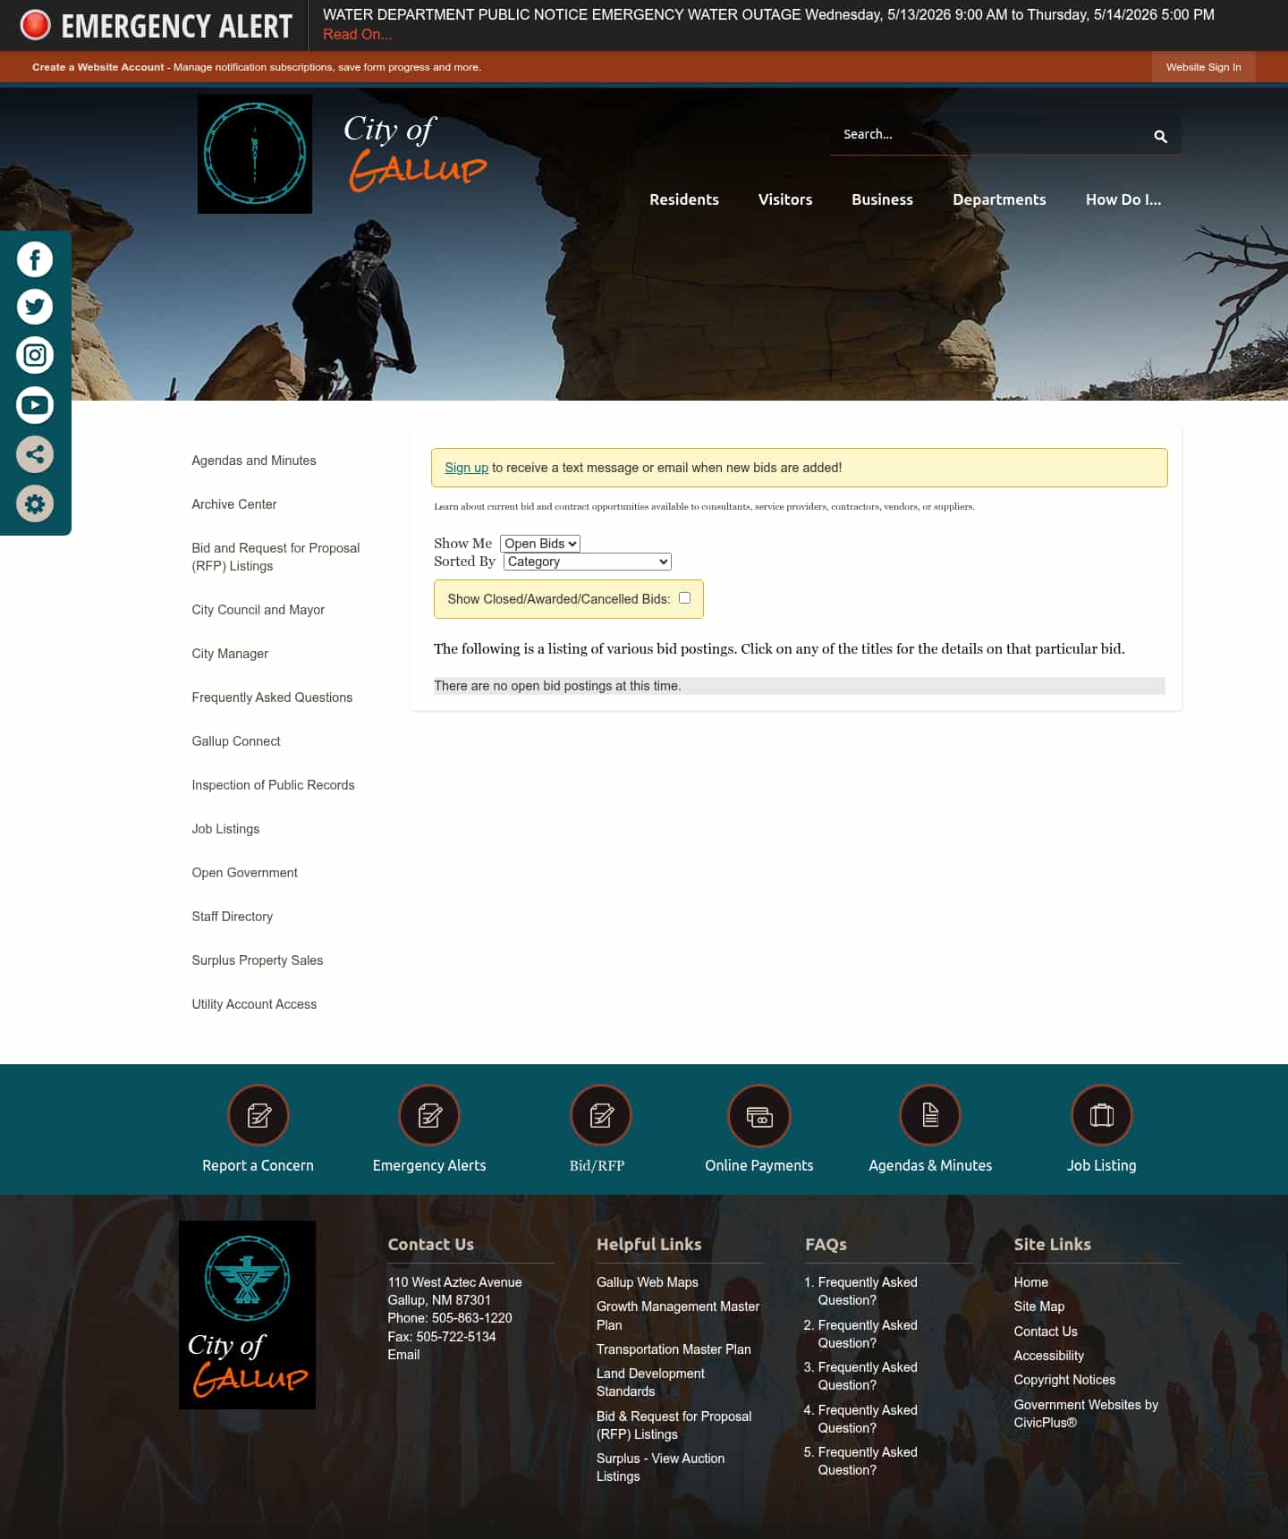
Task: Open footer Bid & Request for Proposal Listings
Action: (x=674, y=1425)
